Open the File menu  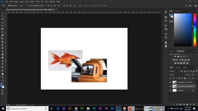pyautogui.click(x=7, y=2)
